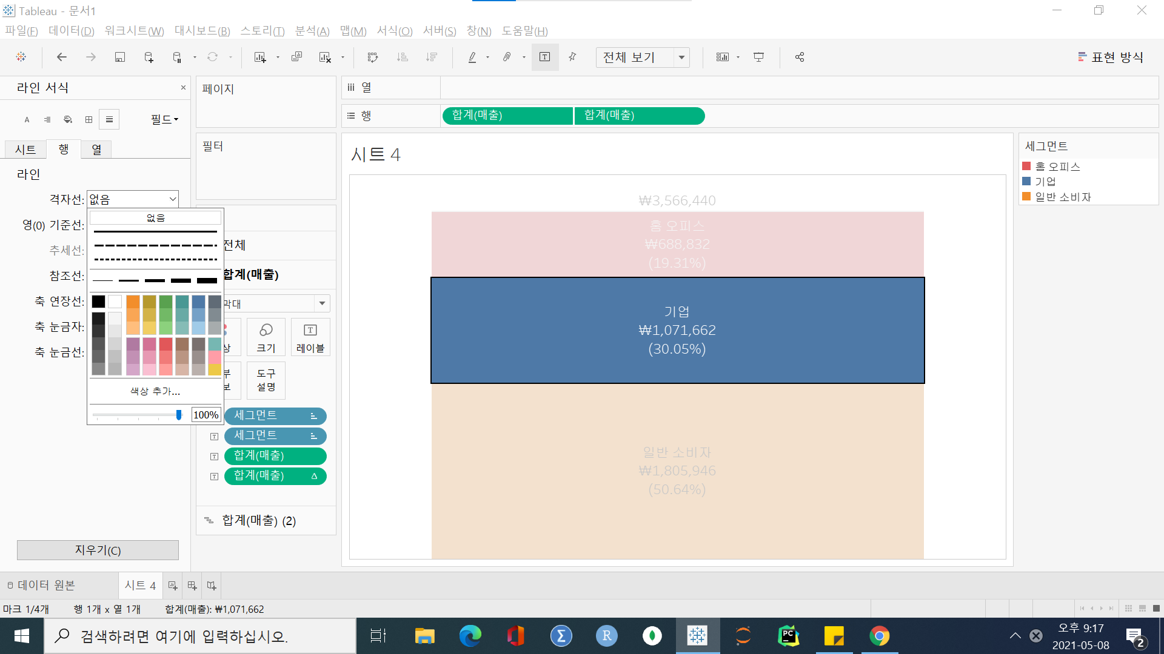Screen dimensions: 1164x654
Task: Toggle Show Me (표현 방식) panel
Action: pos(1111,57)
